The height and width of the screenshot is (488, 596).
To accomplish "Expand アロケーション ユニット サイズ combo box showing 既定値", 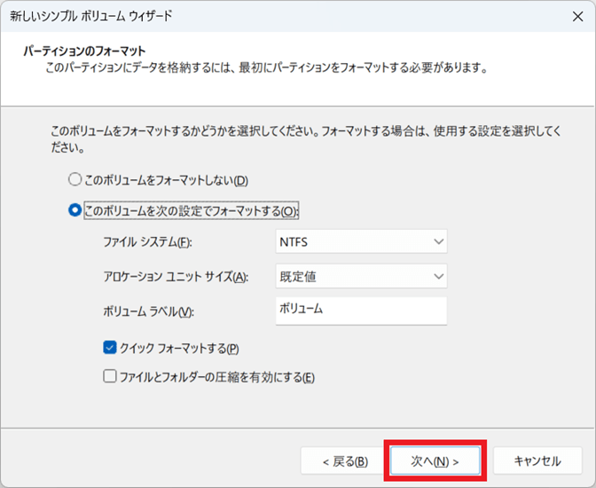I will 360,277.
